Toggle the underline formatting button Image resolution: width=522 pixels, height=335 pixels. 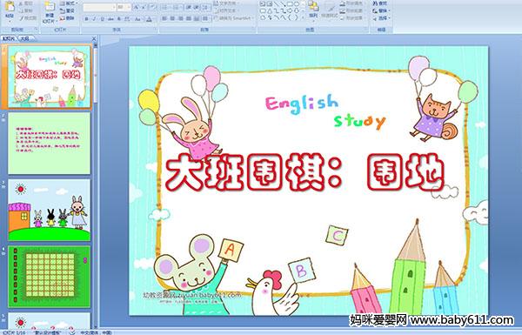pyautogui.click(x=102, y=19)
